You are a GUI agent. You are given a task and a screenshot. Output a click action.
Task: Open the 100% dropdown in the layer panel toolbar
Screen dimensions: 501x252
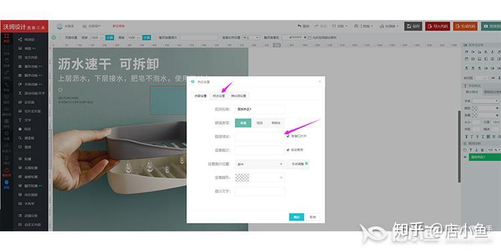point(494,149)
